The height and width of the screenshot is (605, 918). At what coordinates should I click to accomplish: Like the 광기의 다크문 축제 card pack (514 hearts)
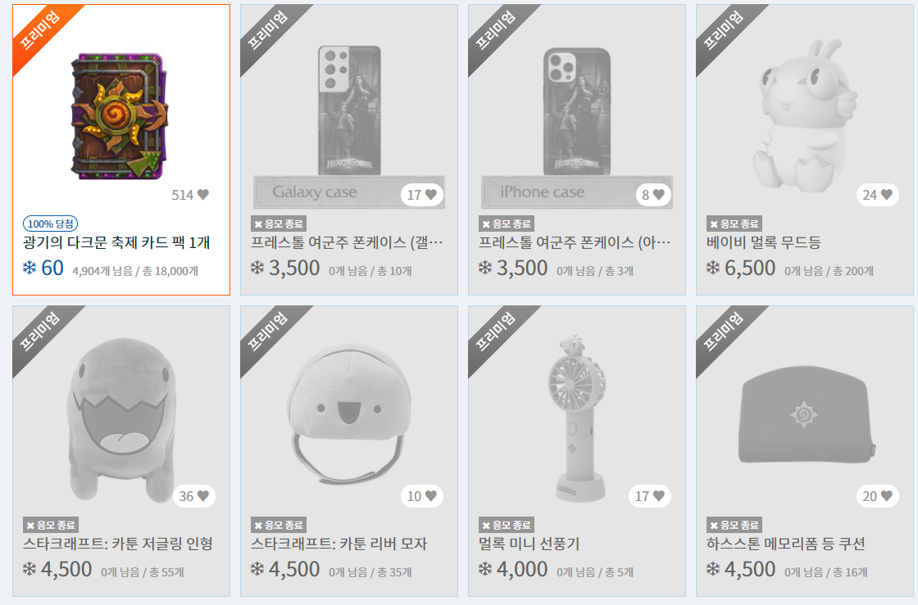pyautogui.click(x=203, y=195)
